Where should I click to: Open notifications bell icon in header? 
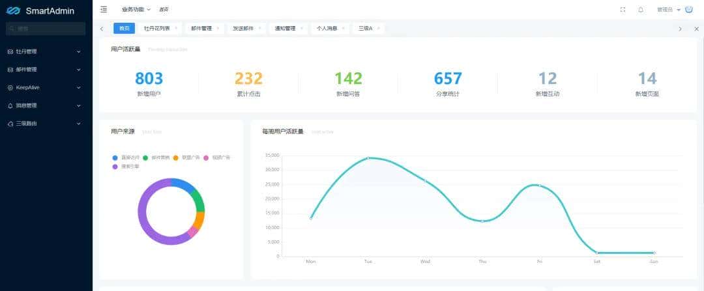tap(641, 10)
